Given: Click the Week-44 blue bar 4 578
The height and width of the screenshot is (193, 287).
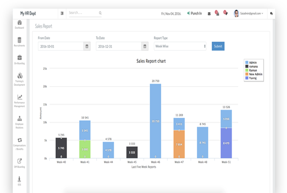Looking at the screenshot, I should click(x=108, y=150).
